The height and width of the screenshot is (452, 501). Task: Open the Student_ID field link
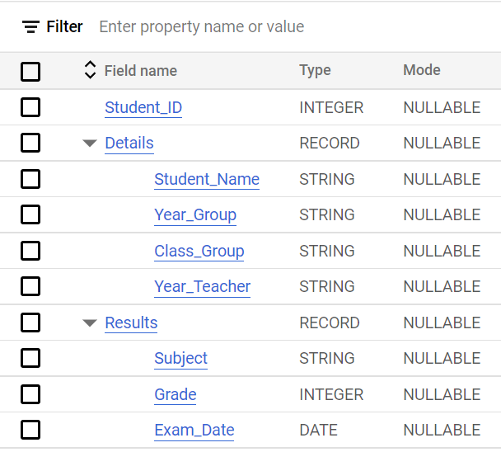click(143, 108)
